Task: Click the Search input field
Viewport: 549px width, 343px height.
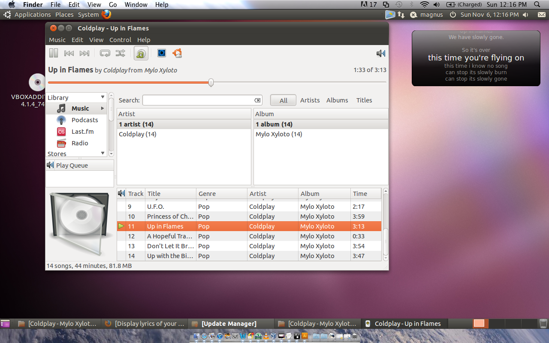Action: pyautogui.click(x=202, y=100)
